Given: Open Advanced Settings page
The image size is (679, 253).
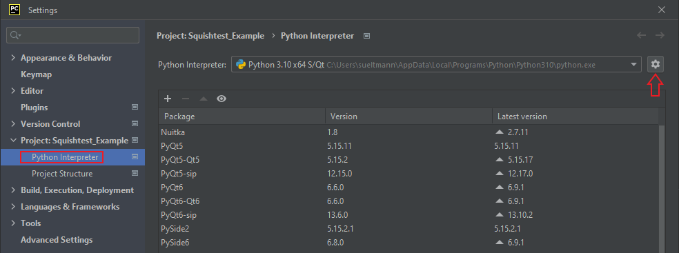Looking at the screenshot, I should pos(57,240).
